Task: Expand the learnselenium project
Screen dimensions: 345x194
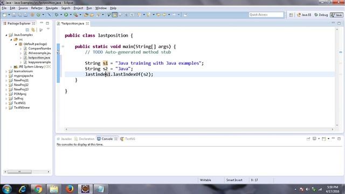Action: pyautogui.click(x=6, y=71)
